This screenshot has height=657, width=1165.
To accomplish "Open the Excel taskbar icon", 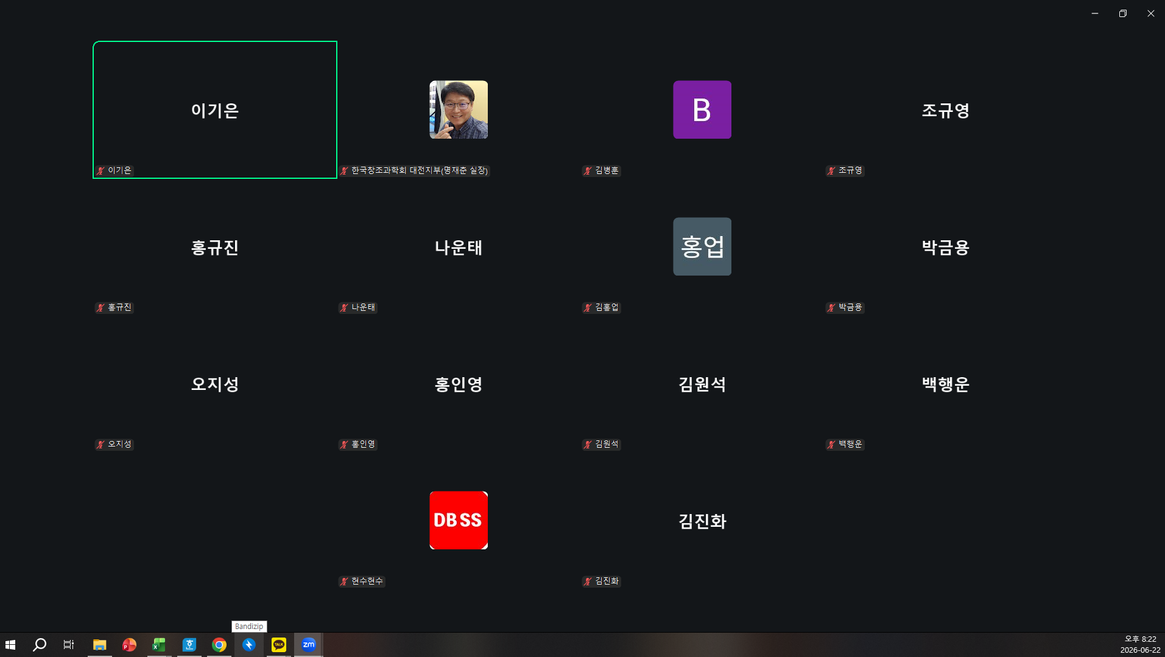I will [x=160, y=645].
